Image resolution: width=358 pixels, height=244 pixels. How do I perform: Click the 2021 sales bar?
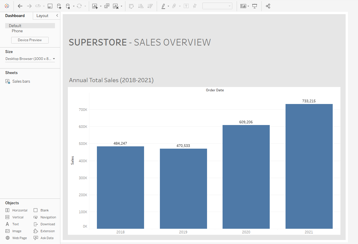click(x=309, y=166)
